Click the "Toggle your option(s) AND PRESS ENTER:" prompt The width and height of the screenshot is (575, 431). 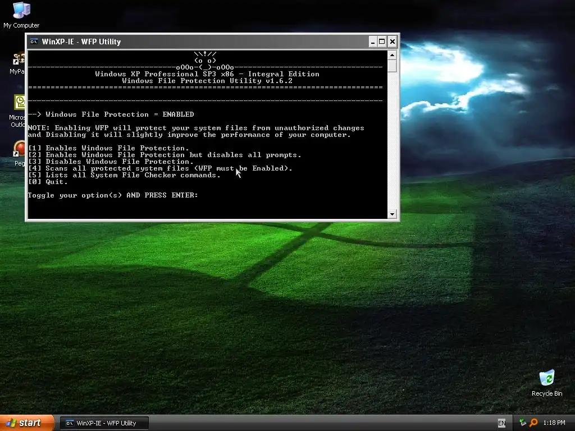(x=113, y=195)
